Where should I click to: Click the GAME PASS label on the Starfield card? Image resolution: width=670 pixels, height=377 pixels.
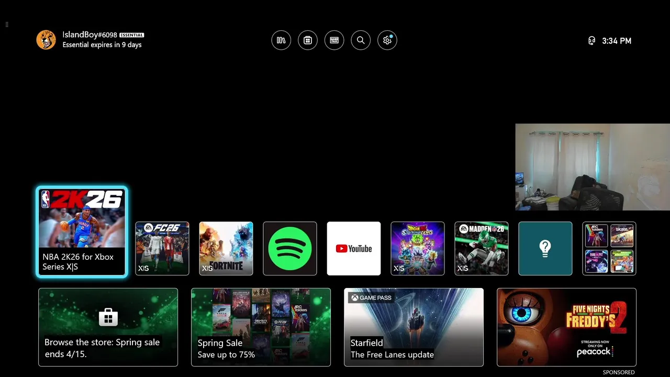(371, 298)
